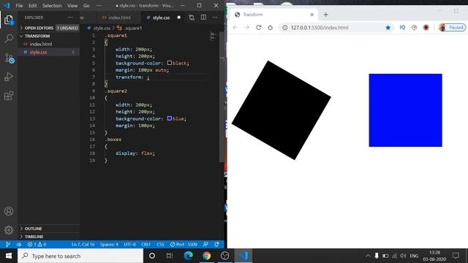
Task: Go to Chrome home page
Action: point(270,28)
